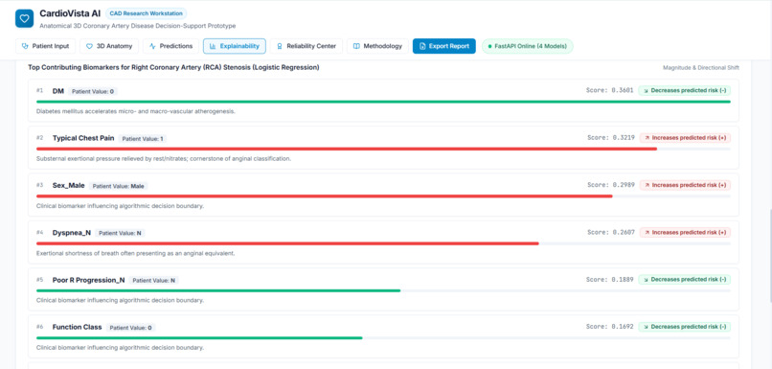
Task: Click Patient Value: 1 tag for chest pain
Action: 143,139
